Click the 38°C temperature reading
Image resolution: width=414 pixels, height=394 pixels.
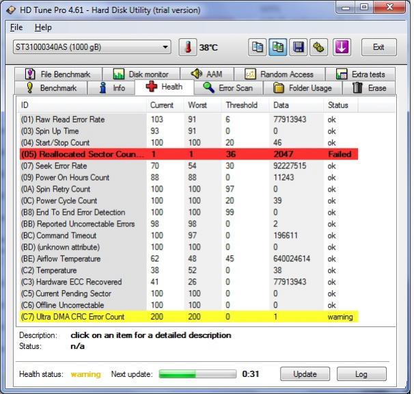coord(208,48)
